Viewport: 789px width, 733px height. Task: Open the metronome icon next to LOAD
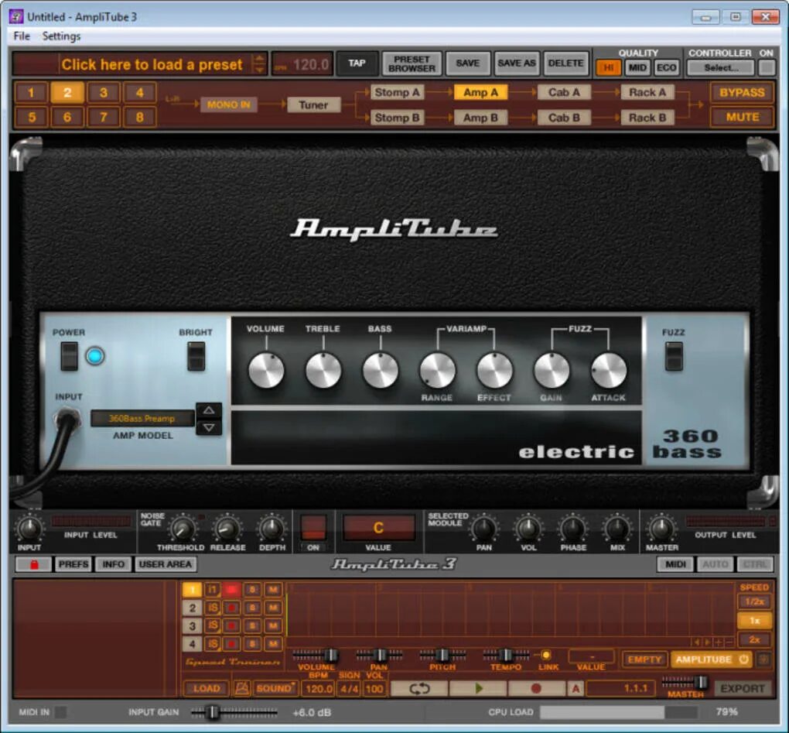[x=241, y=687]
